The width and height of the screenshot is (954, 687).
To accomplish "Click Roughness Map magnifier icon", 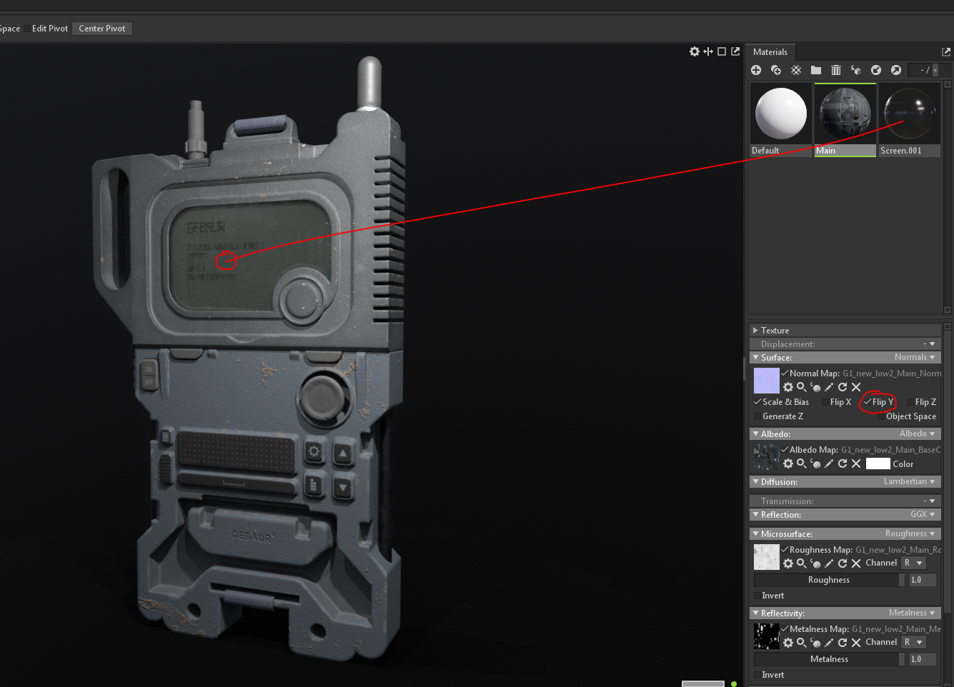I will coord(802,563).
